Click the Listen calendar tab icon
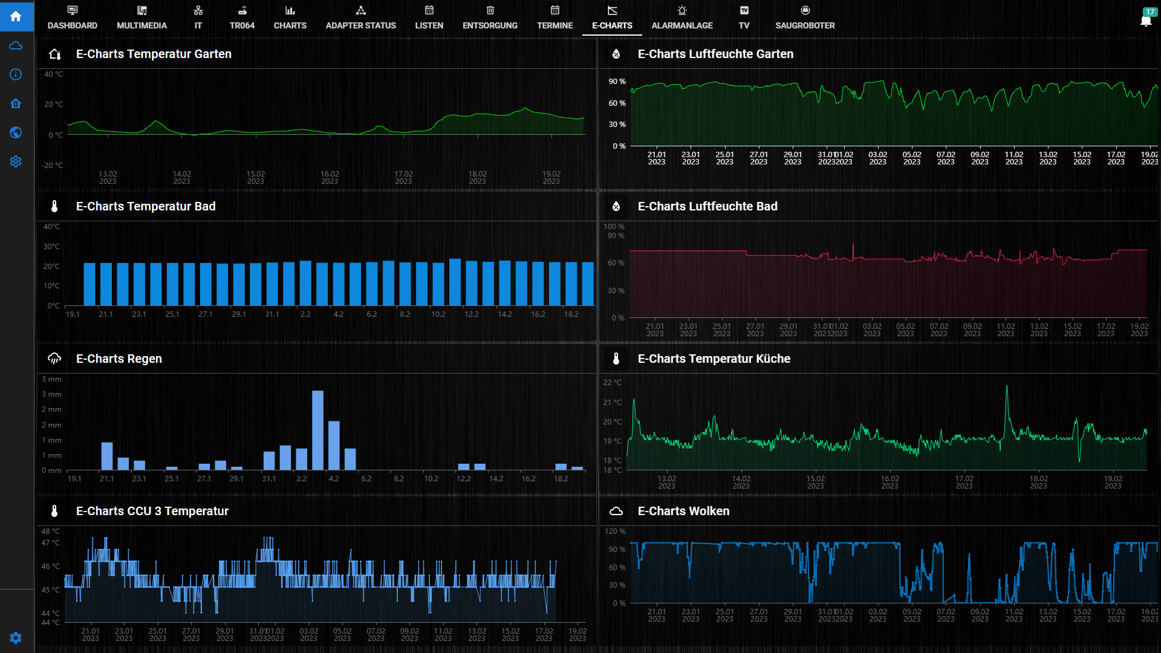This screenshot has height=653, width=1161. (x=429, y=10)
